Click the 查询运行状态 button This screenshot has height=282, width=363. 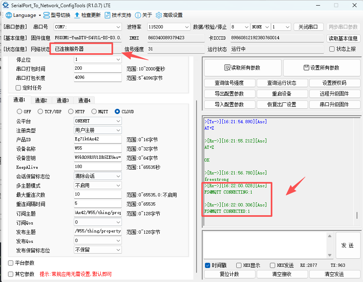282,83
